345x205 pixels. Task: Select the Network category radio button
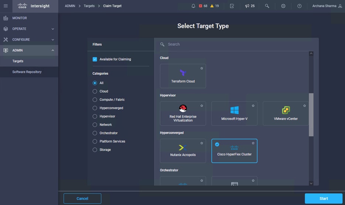(95, 125)
